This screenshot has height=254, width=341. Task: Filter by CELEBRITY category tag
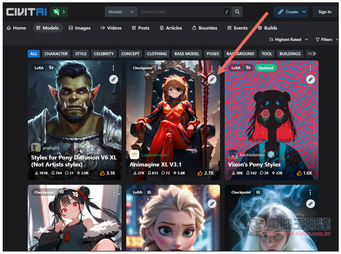pyautogui.click(x=104, y=54)
